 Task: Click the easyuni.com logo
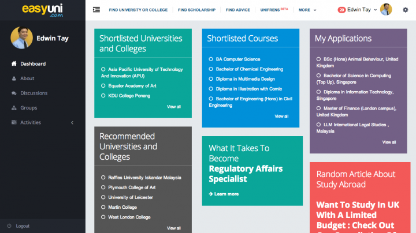[43, 10]
